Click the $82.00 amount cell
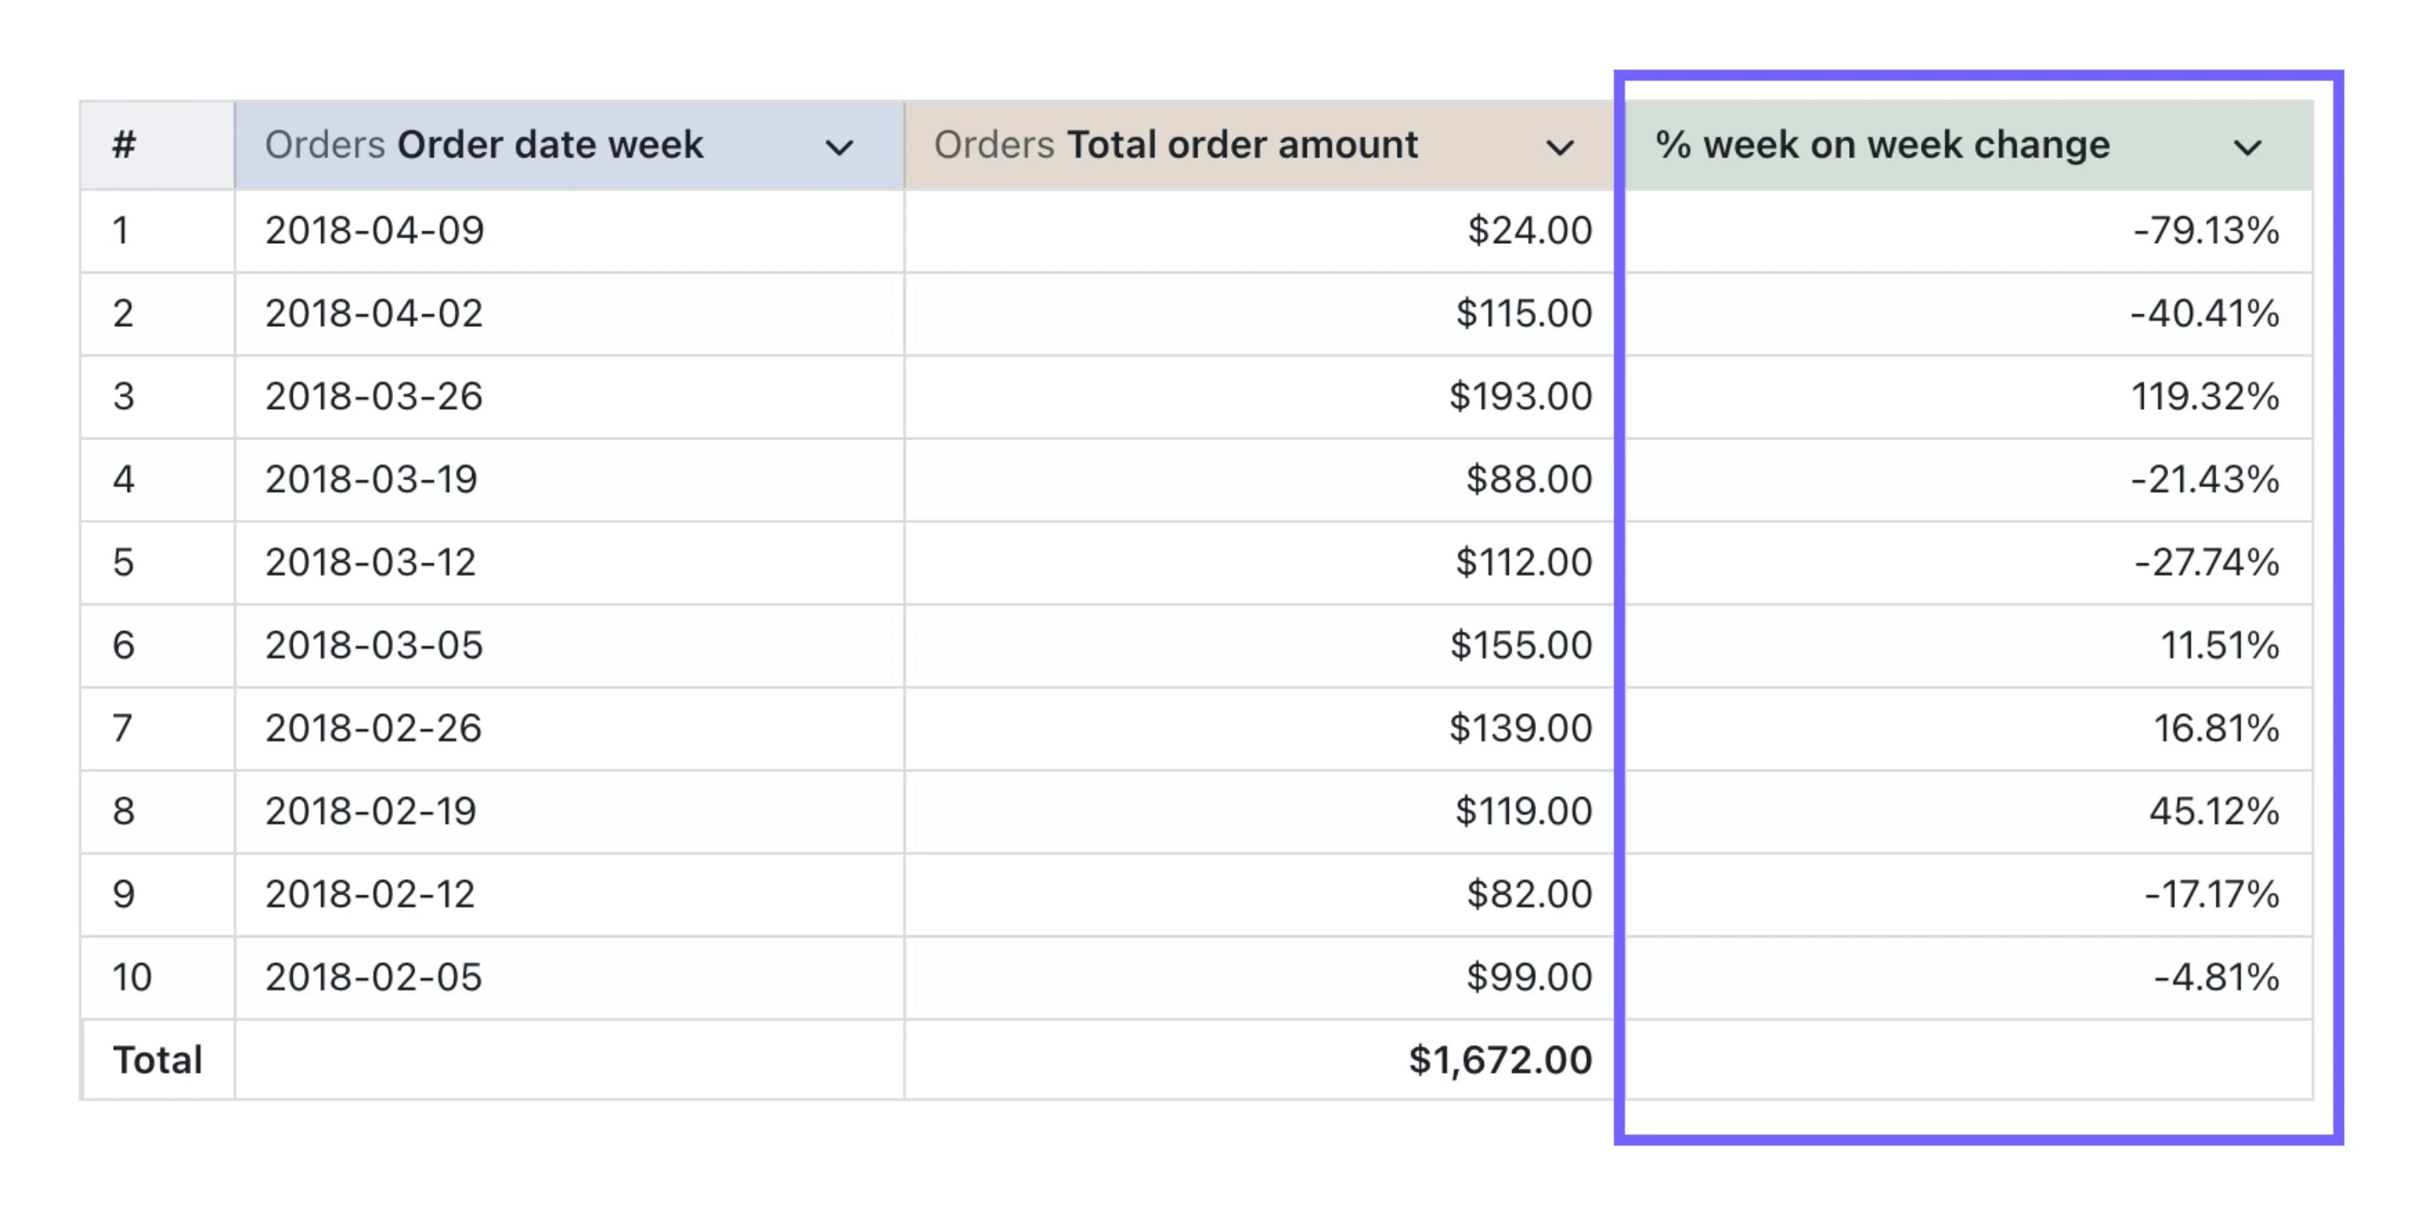Screen dimensions: 2415x1214 point(1529,895)
